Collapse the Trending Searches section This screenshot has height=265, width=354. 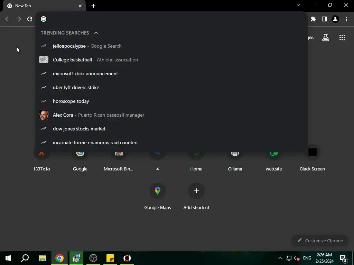point(96,33)
